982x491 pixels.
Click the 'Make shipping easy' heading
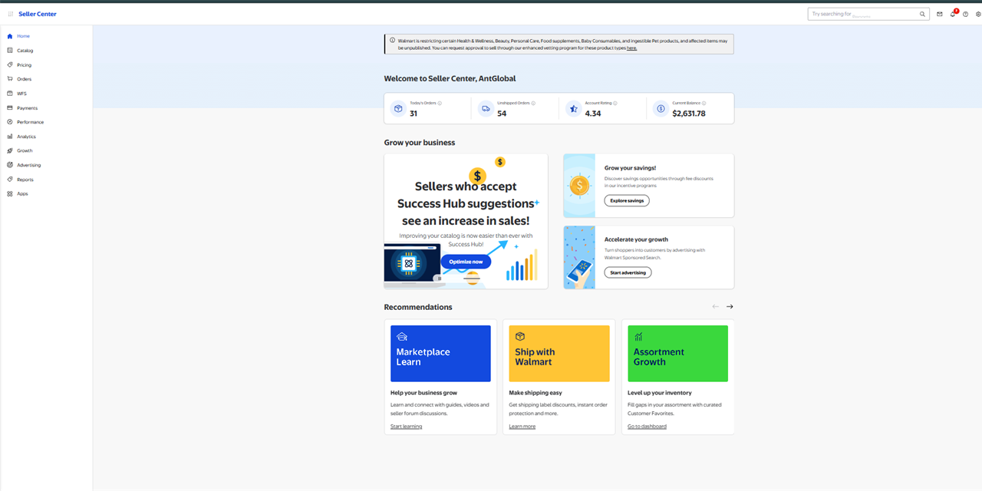(535, 393)
